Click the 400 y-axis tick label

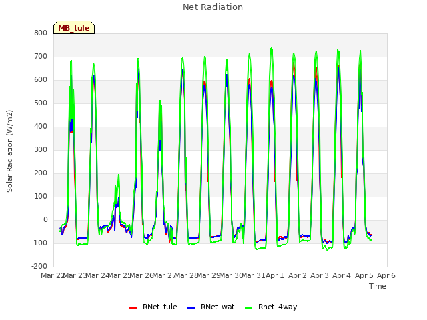pyautogui.click(x=41, y=126)
